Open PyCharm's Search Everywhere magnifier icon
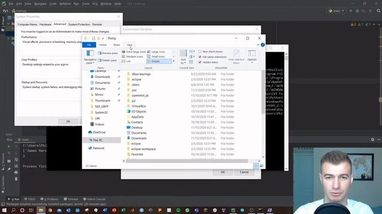This screenshot has height=214, width=382. pyautogui.click(x=378, y=11)
